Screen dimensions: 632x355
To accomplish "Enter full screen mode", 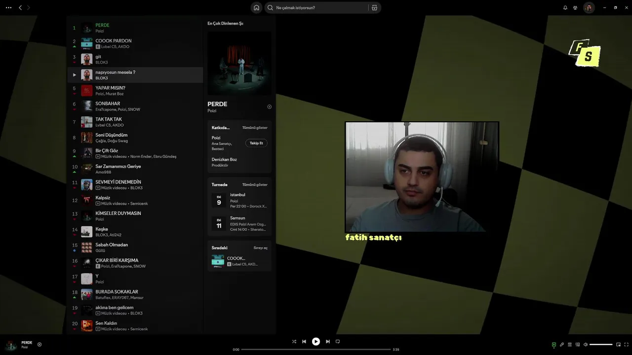I will pos(627,345).
